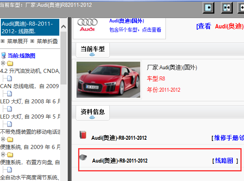Image resolution: width=244 pixels, height=181 pixels.
Task: Expand the 便捷系统 自 2009 年 6 月 folder node
Action: pos(3,139)
